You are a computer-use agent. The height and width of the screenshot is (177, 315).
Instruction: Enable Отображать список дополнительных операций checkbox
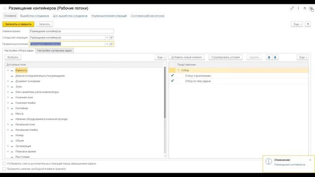[x=4, y=164]
